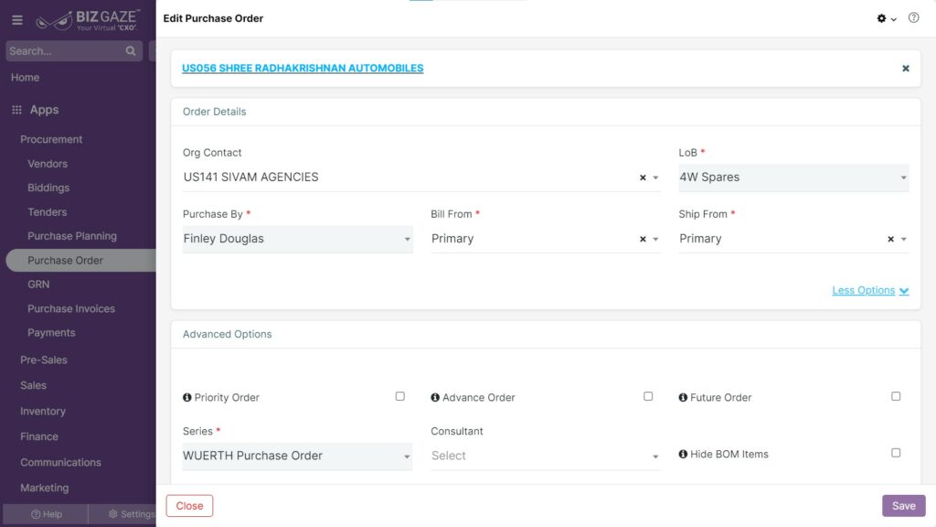The height and width of the screenshot is (527, 936).
Task: Click the Hide BOM Items info icon
Action: click(x=683, y=454)
